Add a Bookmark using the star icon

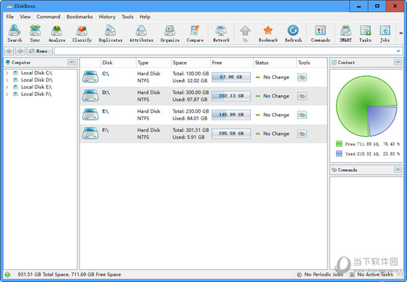tap(268, 33)
